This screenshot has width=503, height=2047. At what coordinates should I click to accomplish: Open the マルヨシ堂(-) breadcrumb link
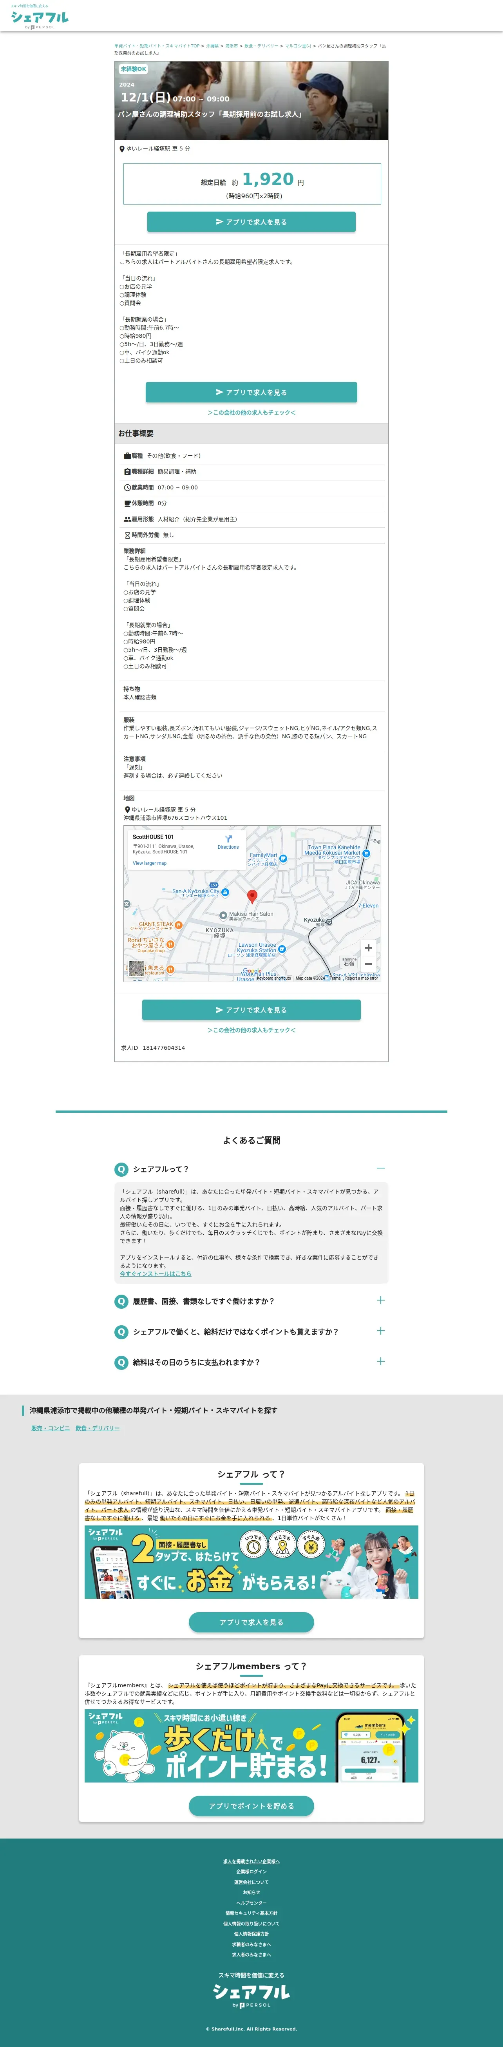298,46
